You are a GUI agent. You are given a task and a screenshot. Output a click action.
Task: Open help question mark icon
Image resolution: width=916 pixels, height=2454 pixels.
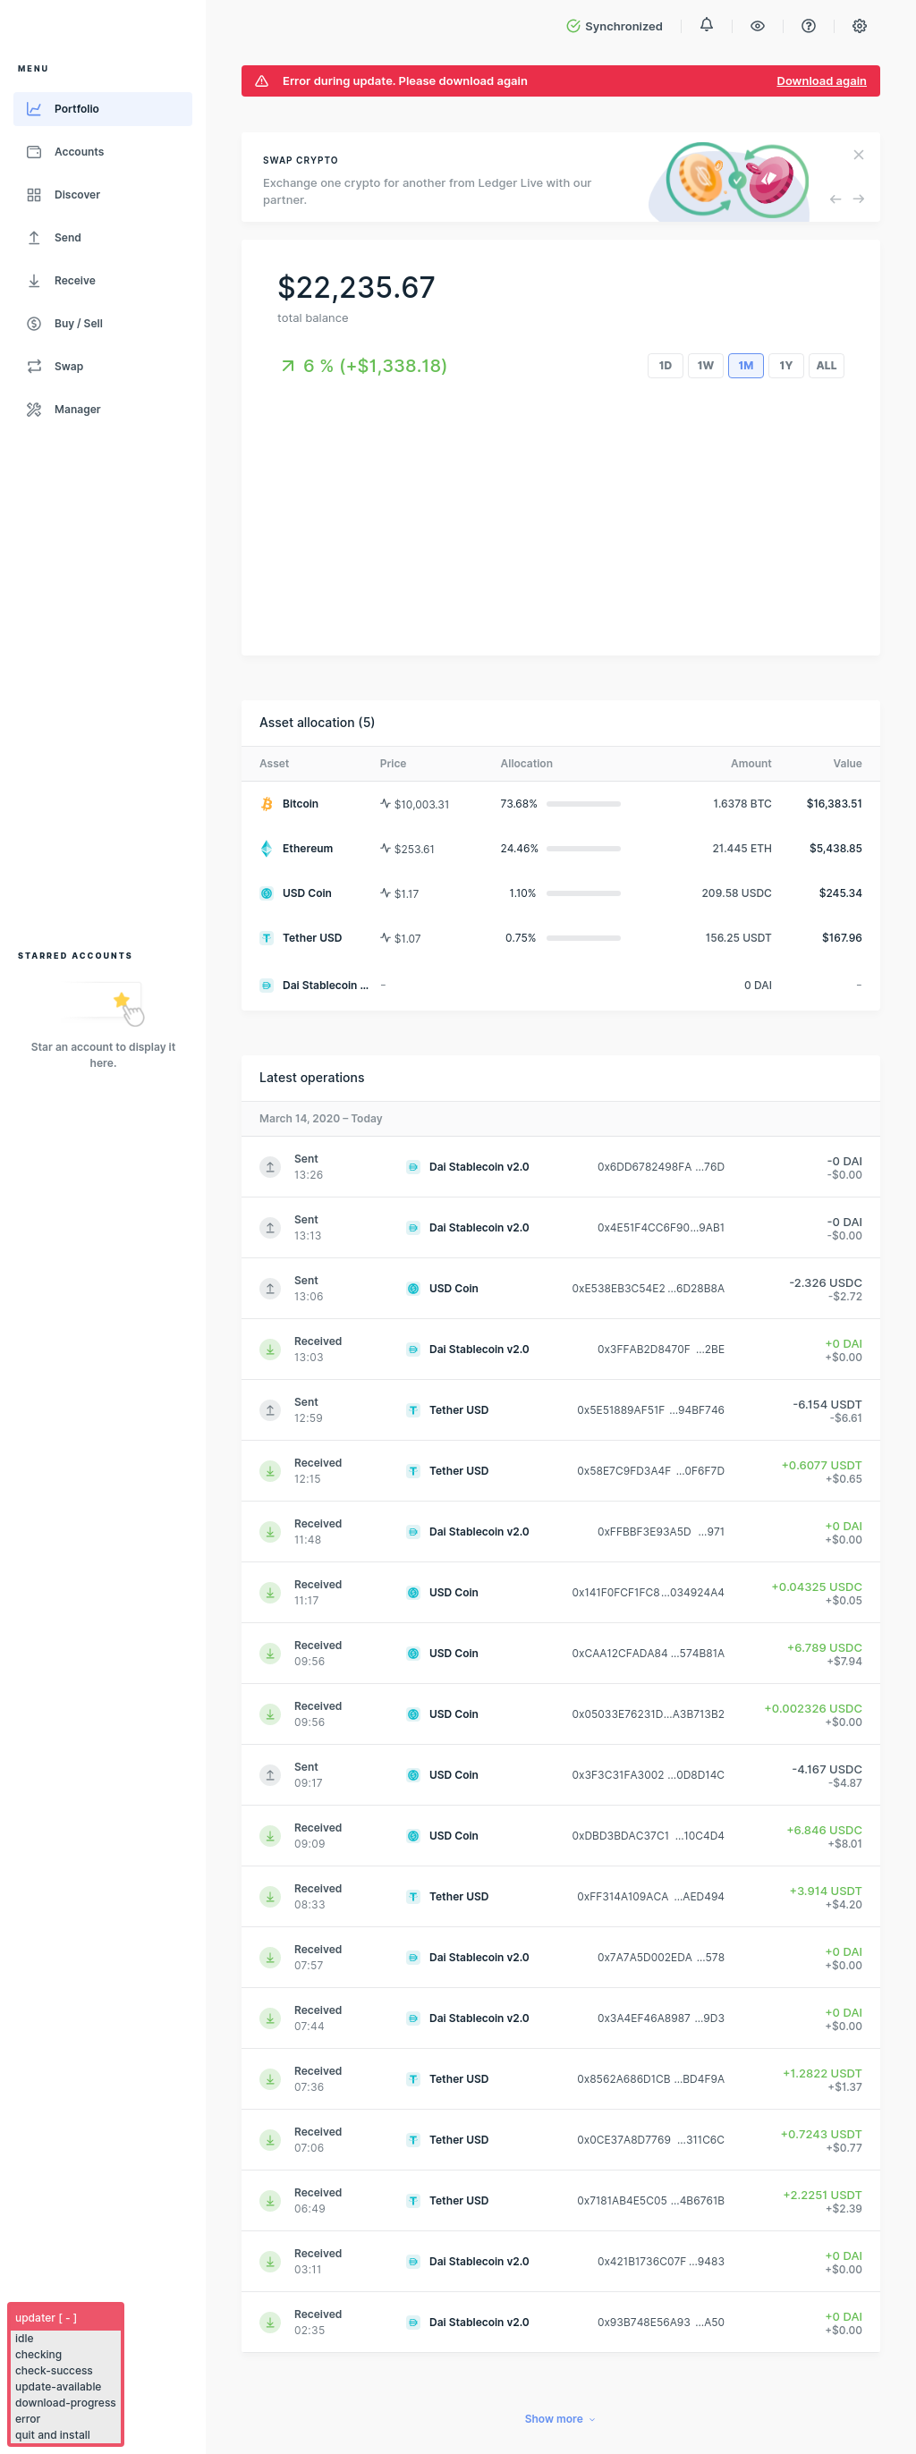click(809, 26)
